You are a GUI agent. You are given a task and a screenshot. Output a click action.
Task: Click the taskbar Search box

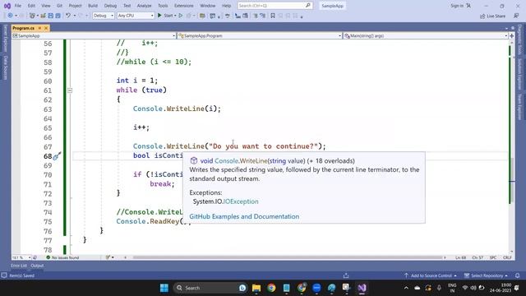pyautogui.click(x=210, y=288)
